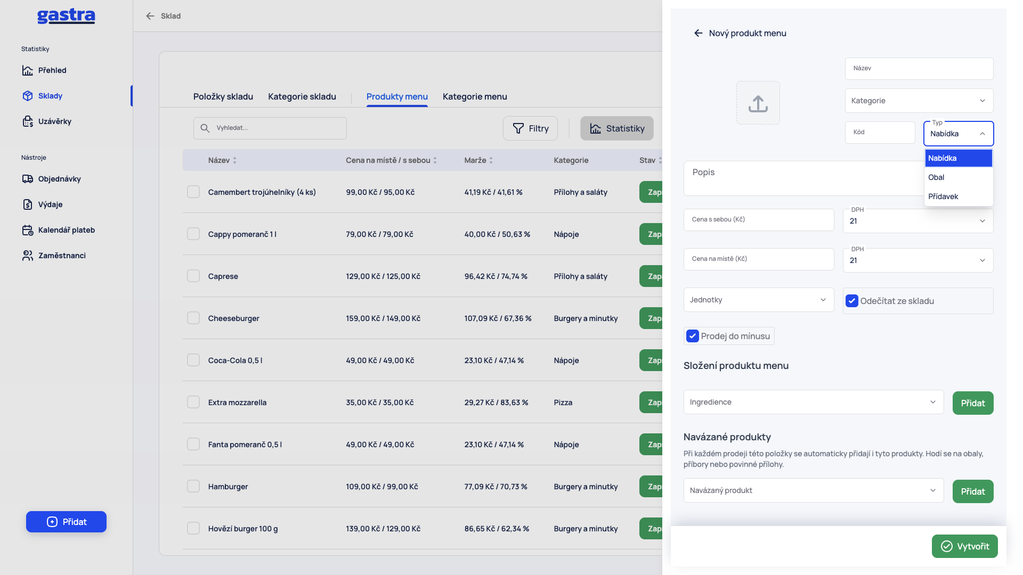Uncheck Odečítat ze skladu checkbox
Viewport: 1023px width, 575px height.
(x=852, y=301)
